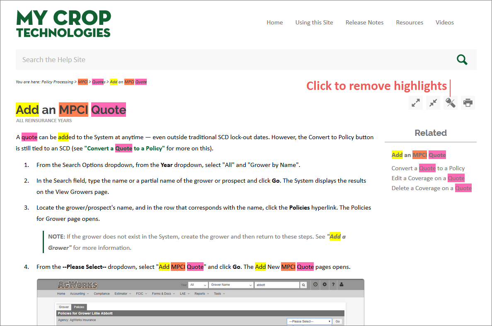This screenshot has height=326, width=492.
Task: Open the green "Convert a Quote to a Policy" link in the intro paragraph
Action: [125, 148]
